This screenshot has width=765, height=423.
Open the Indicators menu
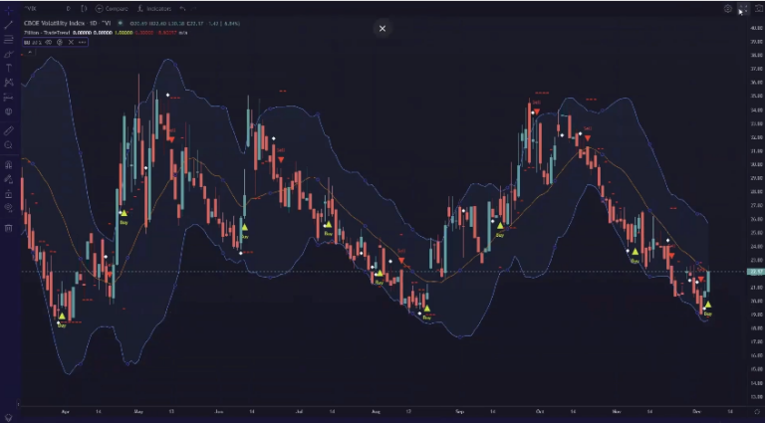pos(157,8)
